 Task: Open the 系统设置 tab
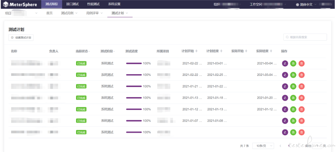[114, 4]
